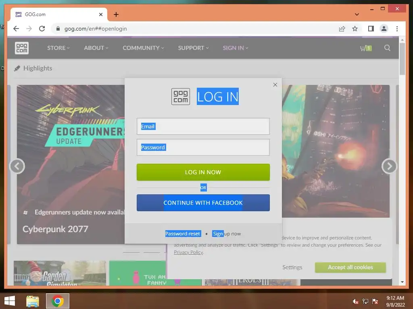Click the Sign up now link

(x=227, y=234)
